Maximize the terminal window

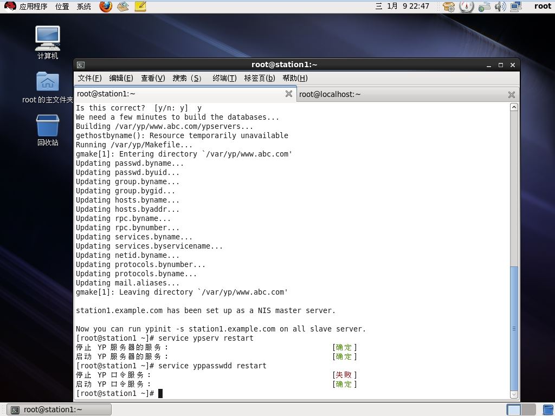click(x=500, y=65)
